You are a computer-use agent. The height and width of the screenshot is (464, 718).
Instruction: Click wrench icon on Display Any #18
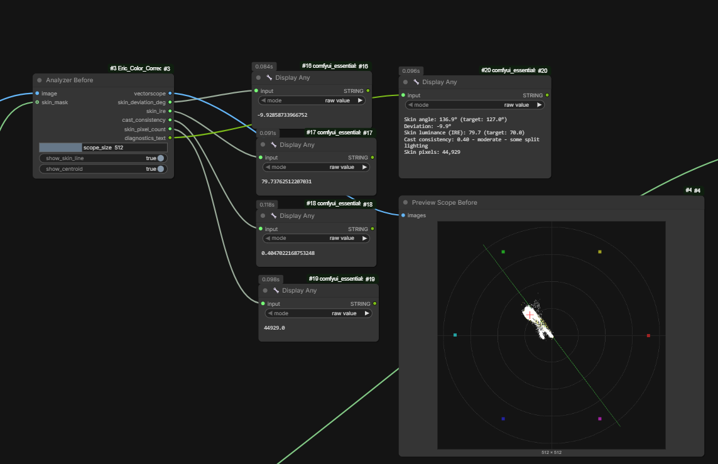point(273,216)
